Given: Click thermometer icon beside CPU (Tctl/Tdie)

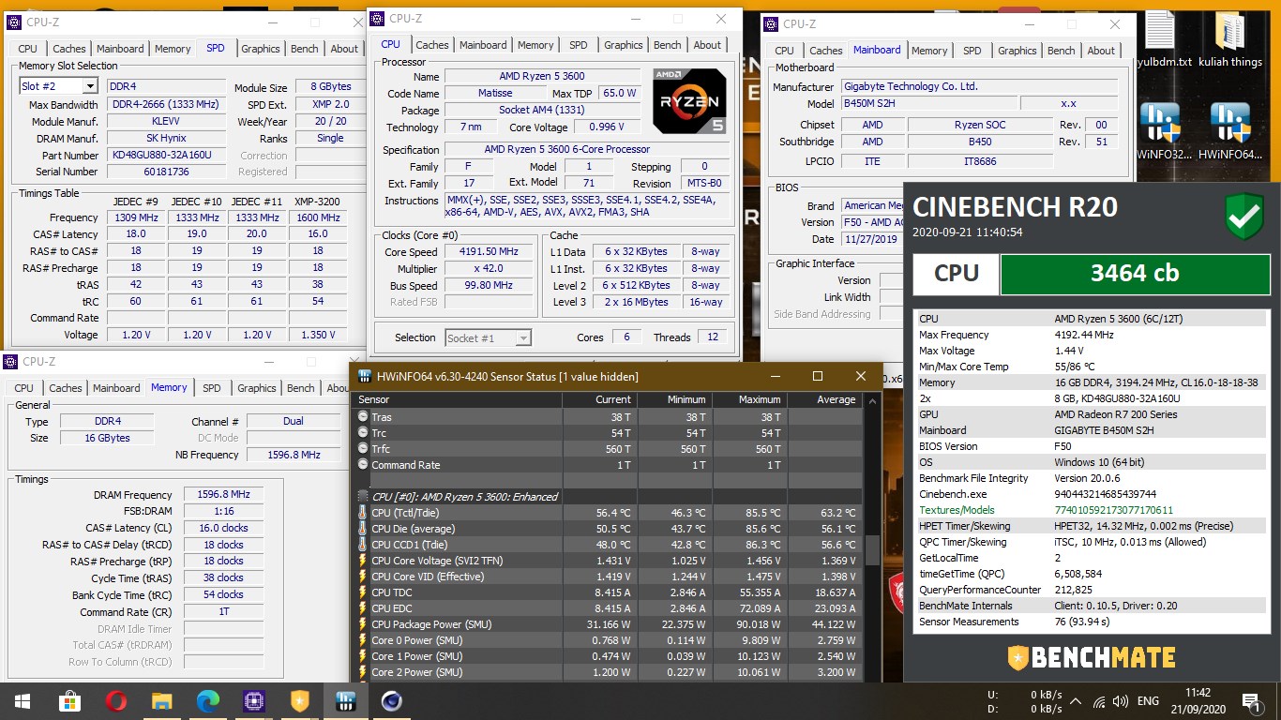Looking at the screenshot, I should coord(363,513).
